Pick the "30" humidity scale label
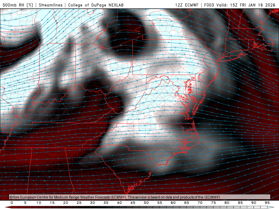This screenshot has width=279, height=209. click(92, 203)
